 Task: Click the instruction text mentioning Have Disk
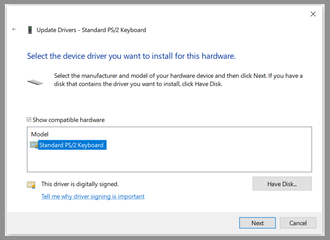[178, 80]
